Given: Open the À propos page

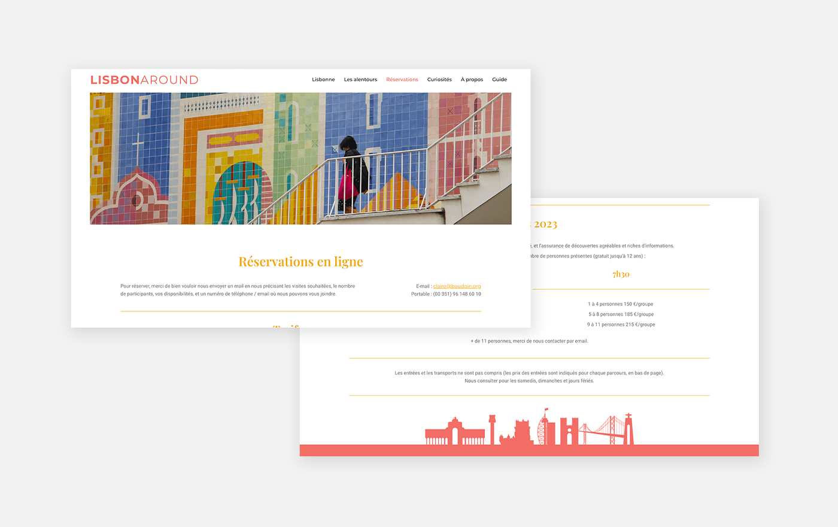Looking at the screenshot, I should [472, 80].
